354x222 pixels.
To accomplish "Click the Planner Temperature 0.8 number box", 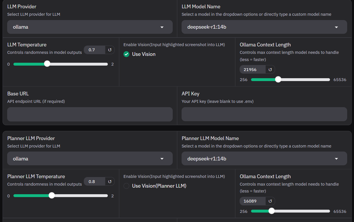I will pos(95,182).
